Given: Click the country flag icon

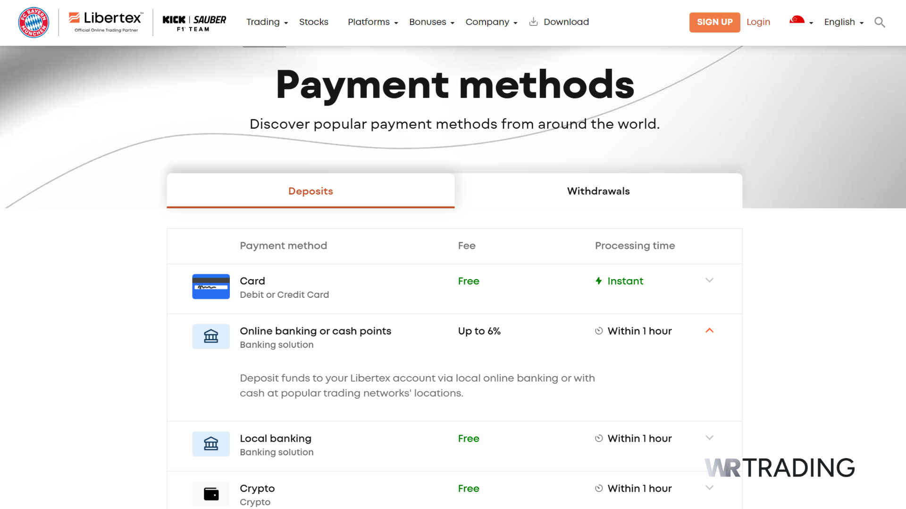Looking at the screenshot, I should point(797,20).
